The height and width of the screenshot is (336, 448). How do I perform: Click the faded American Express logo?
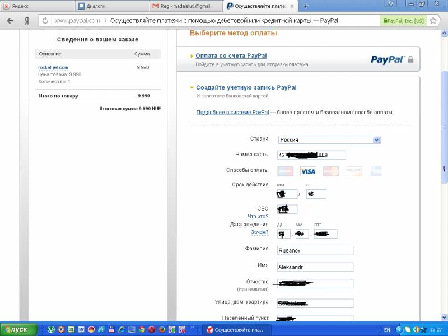(376, 171)
